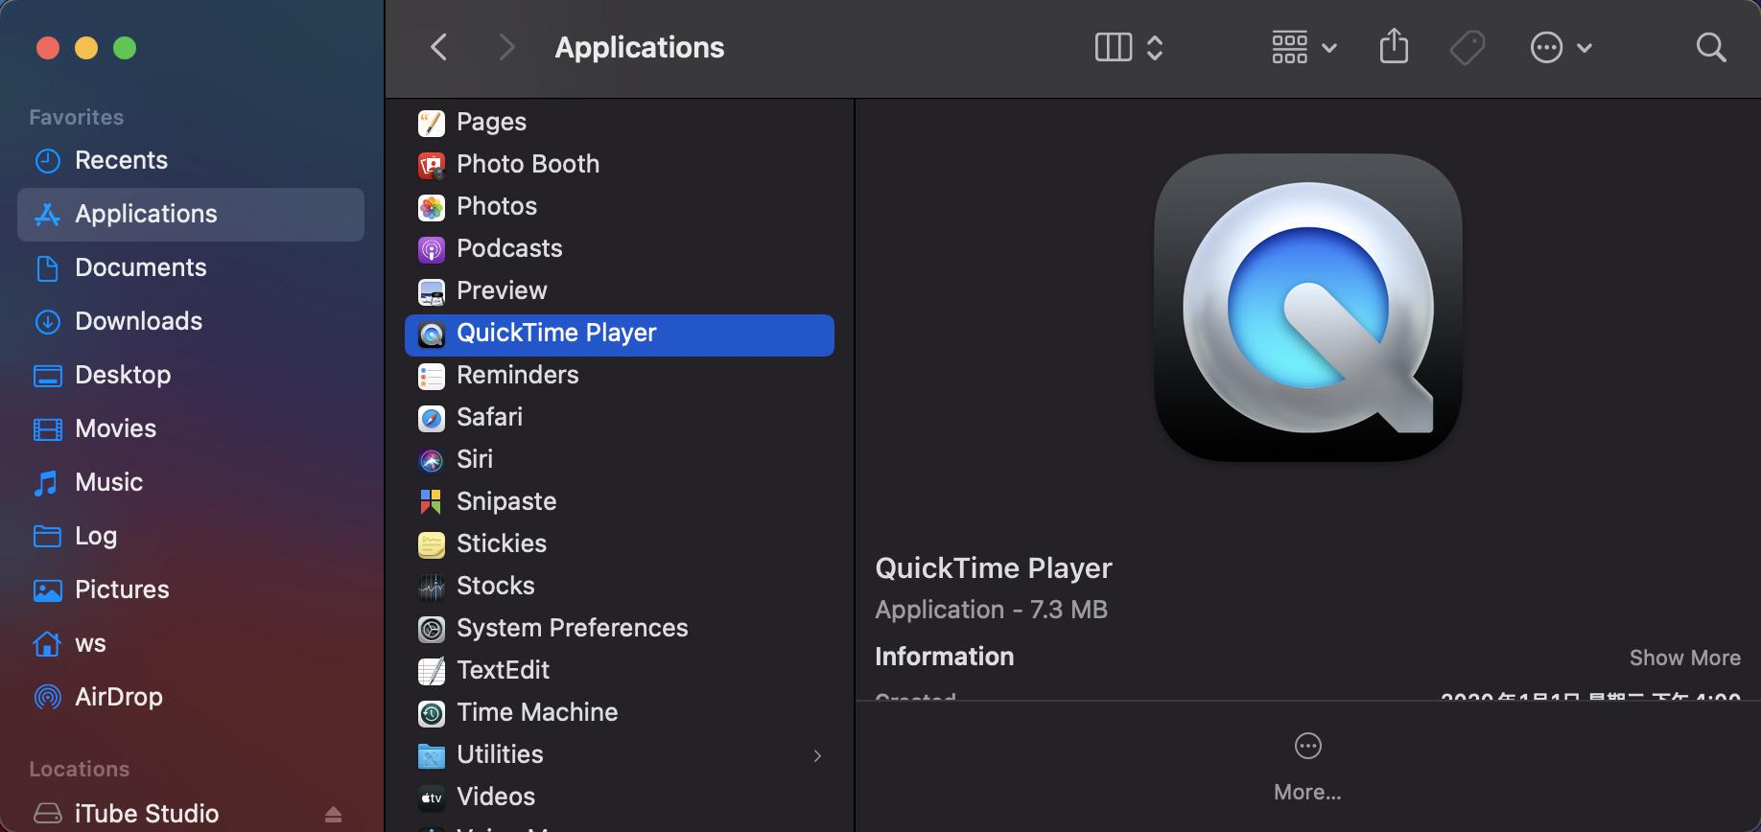Select the Siri app icon

pos(432,460)
